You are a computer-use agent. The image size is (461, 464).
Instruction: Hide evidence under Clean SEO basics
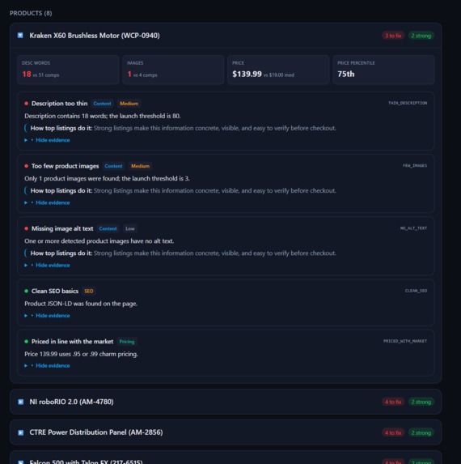click(53, 316)
